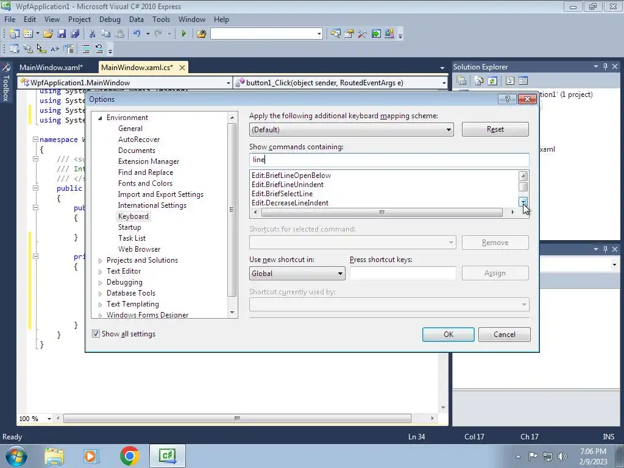Screen dimensions: 624x468
Task: Click the Save All icon
Action: coord(75,34)
